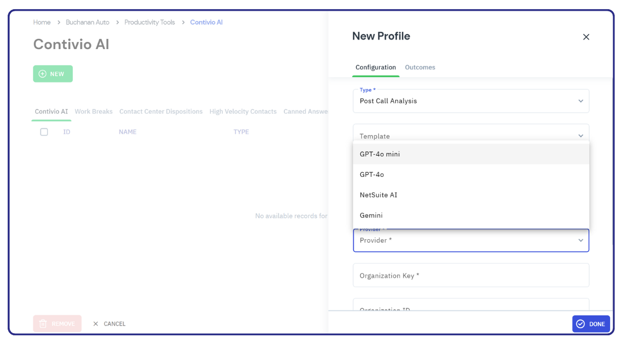Toggle the select-all checkbox in the records table

44,131
